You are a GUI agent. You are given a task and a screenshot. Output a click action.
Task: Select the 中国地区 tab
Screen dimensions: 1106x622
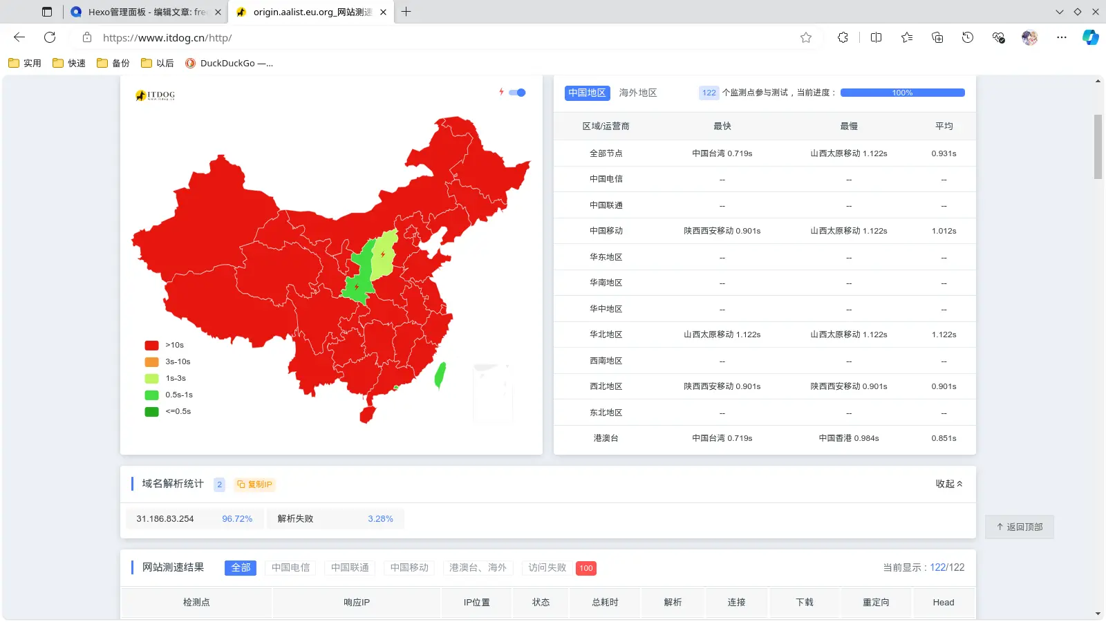[x=587, y=93]
